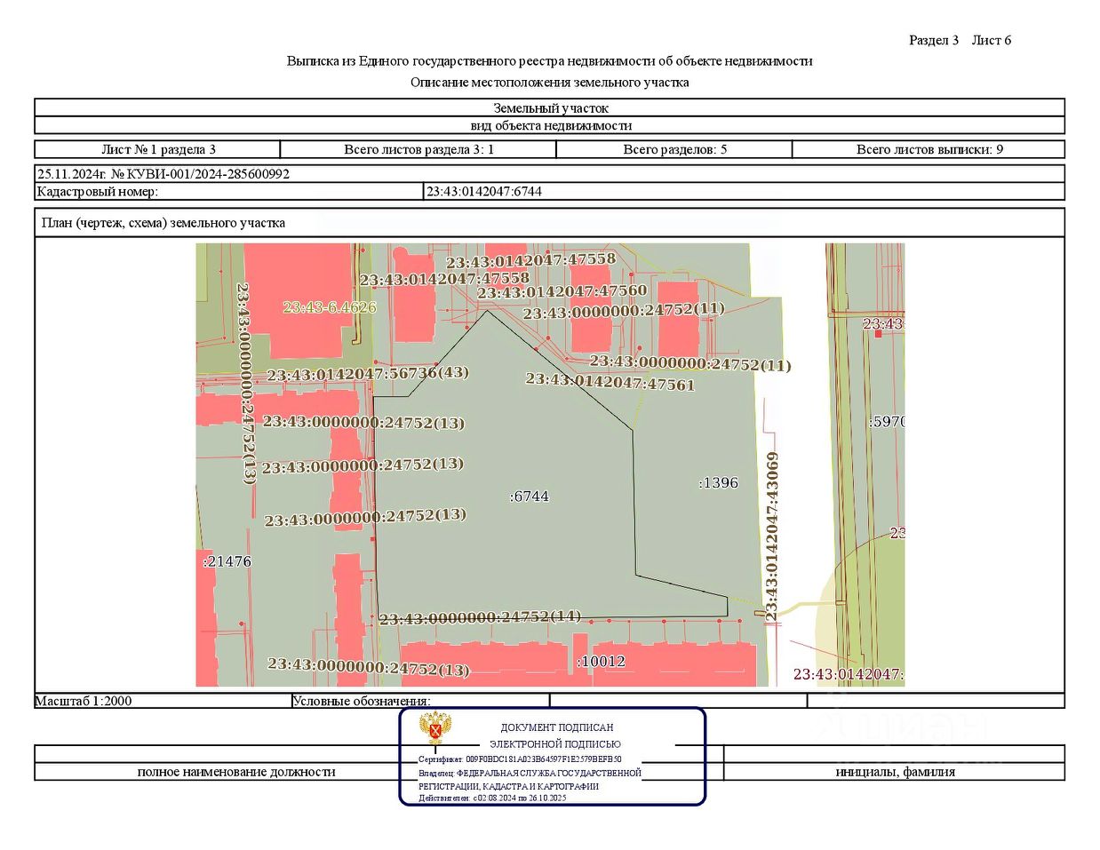Click the 'Лист 6' header text
Image resolution: width=1100 pixels, height=850 pixels.
pyautogui.click(x=992, y=40)
